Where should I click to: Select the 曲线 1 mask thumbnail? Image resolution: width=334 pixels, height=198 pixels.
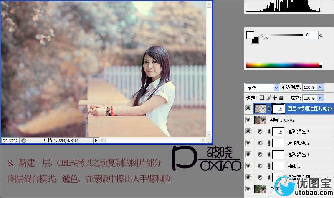(278, 166)
